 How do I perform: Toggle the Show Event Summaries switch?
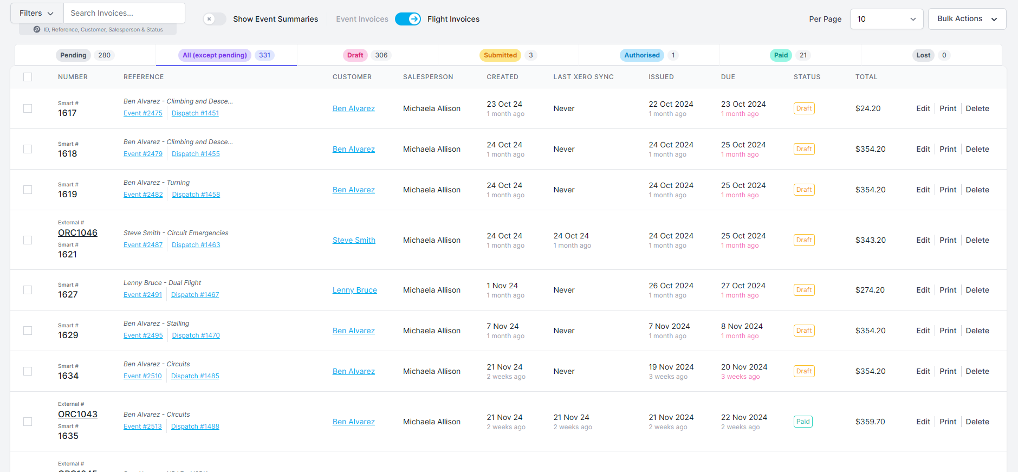[x=215, y=19]
